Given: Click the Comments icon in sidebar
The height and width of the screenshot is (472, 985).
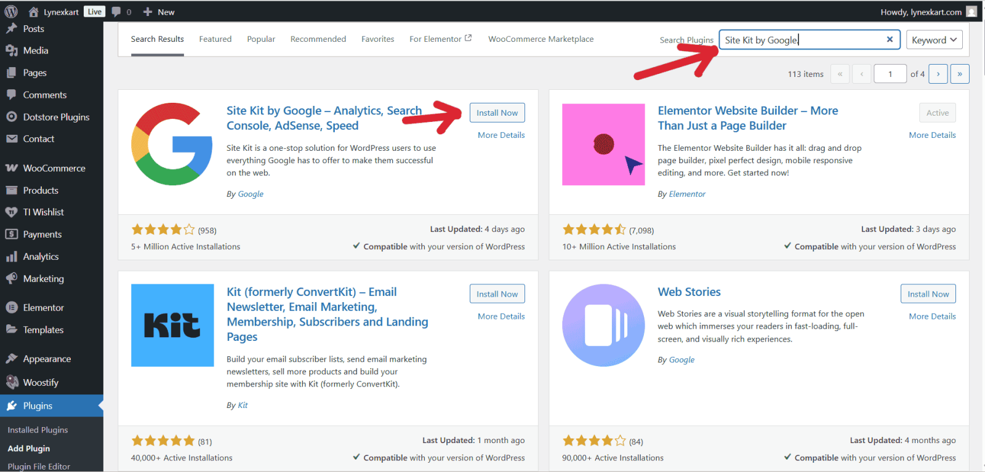Looking at the screenshot, I should pos(11,95).
